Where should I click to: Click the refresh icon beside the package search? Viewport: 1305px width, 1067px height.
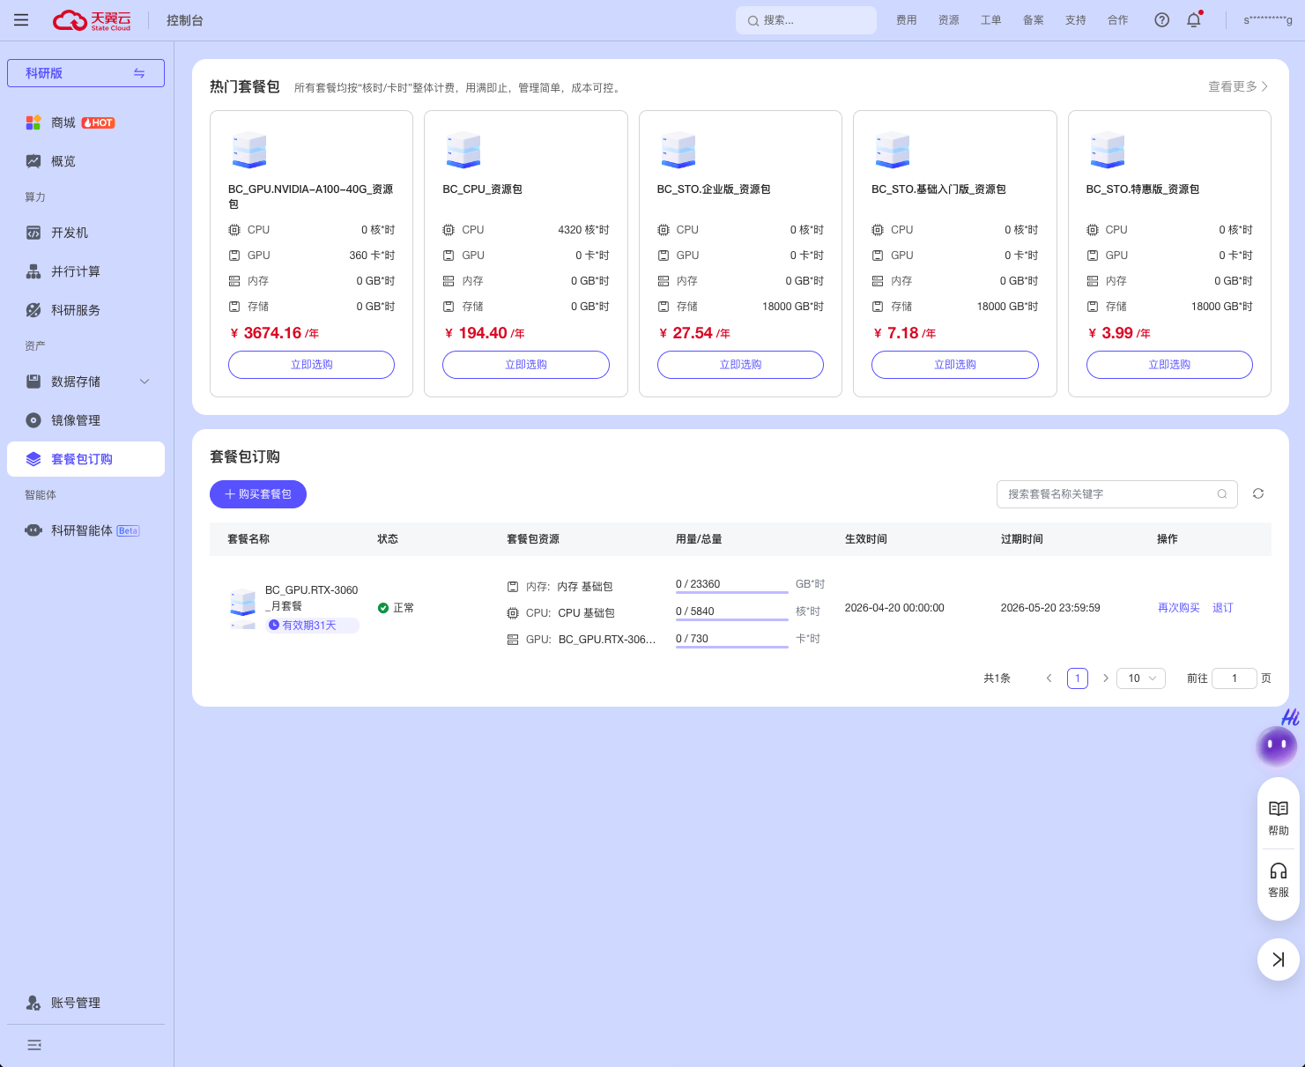click(x=1258, y=493)
